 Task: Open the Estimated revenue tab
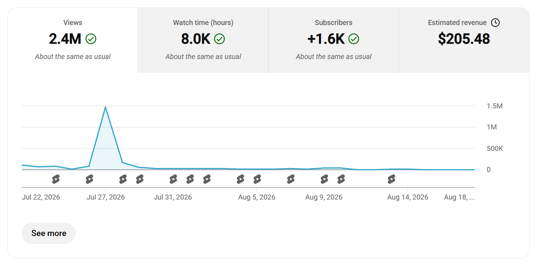pos(464,40)
